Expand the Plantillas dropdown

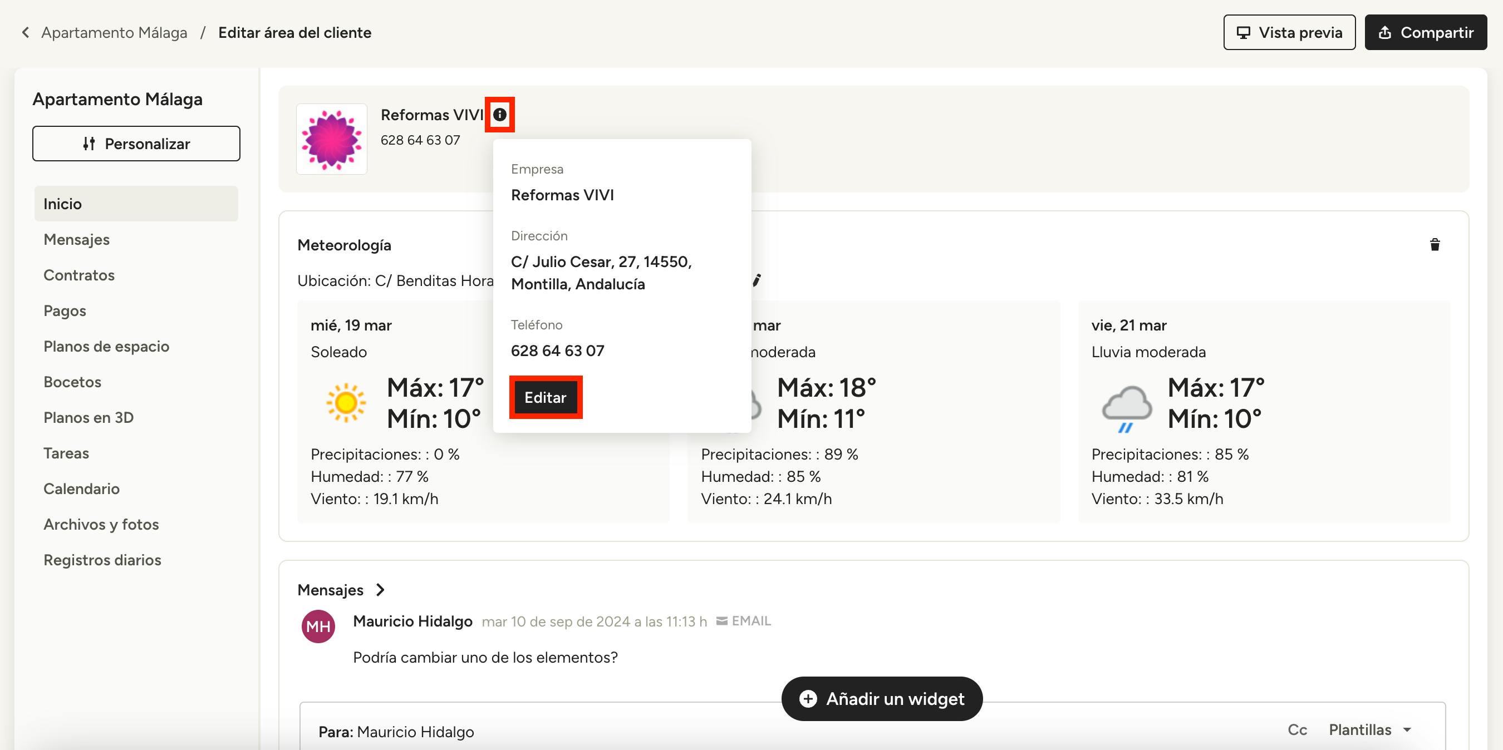tap(1369, 729)
